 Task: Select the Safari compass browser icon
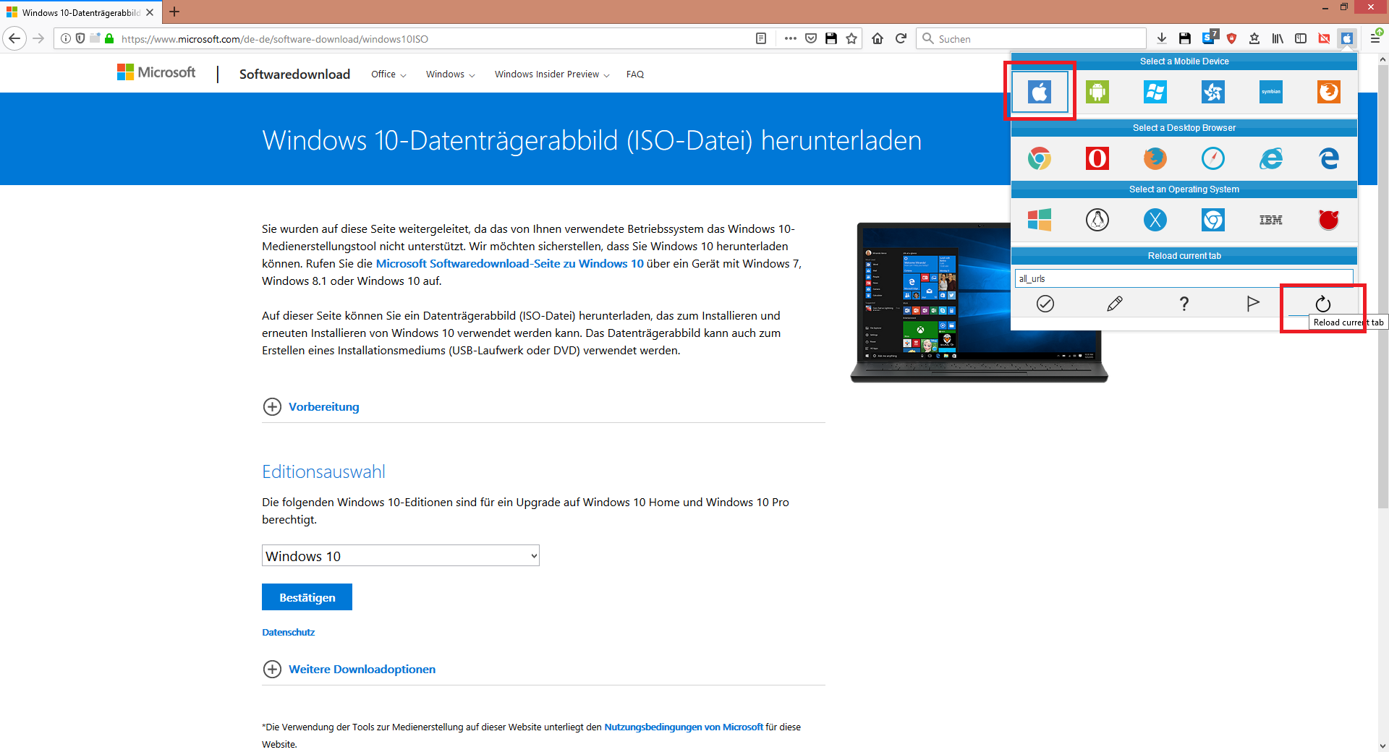(x=1212, y=158)
